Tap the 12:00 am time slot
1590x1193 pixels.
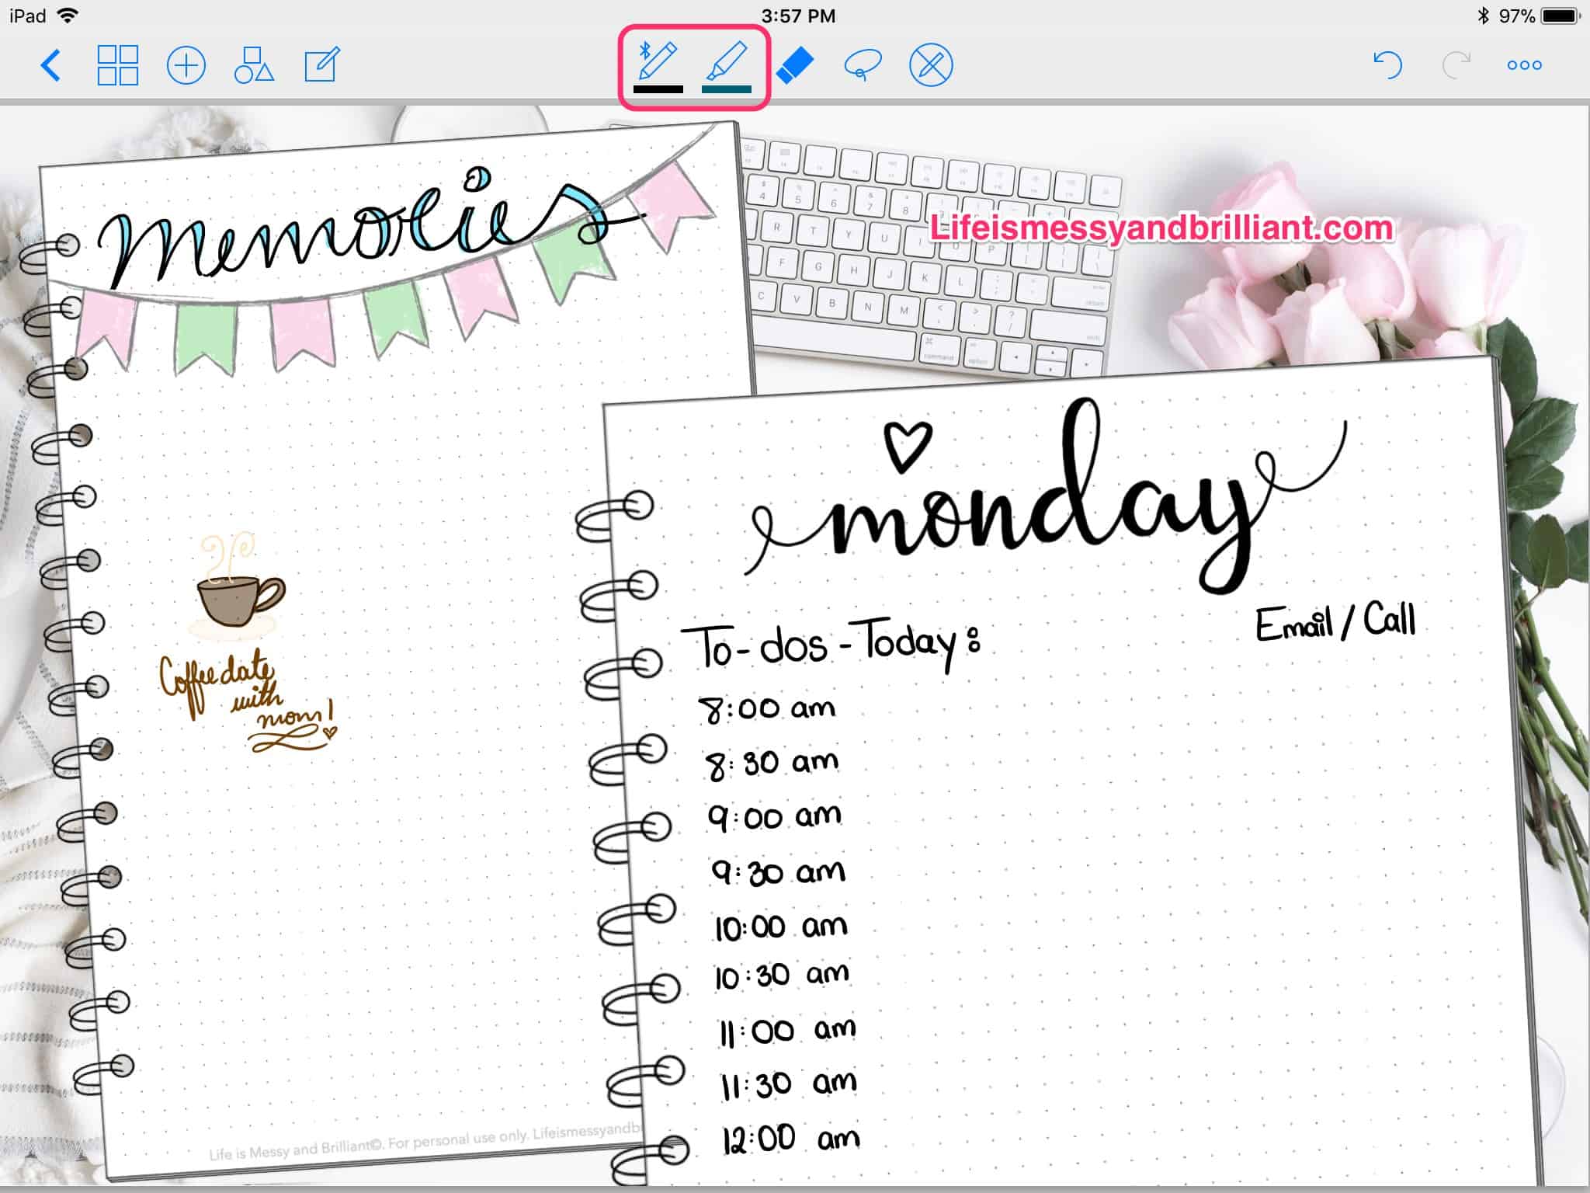point(790,1139)
